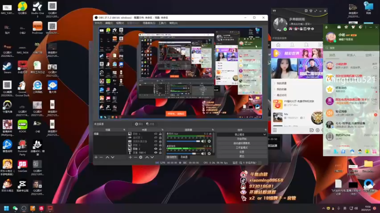Open Studio One 3 desktop shortcut
The image size is (380, 213).
(38, 9)
